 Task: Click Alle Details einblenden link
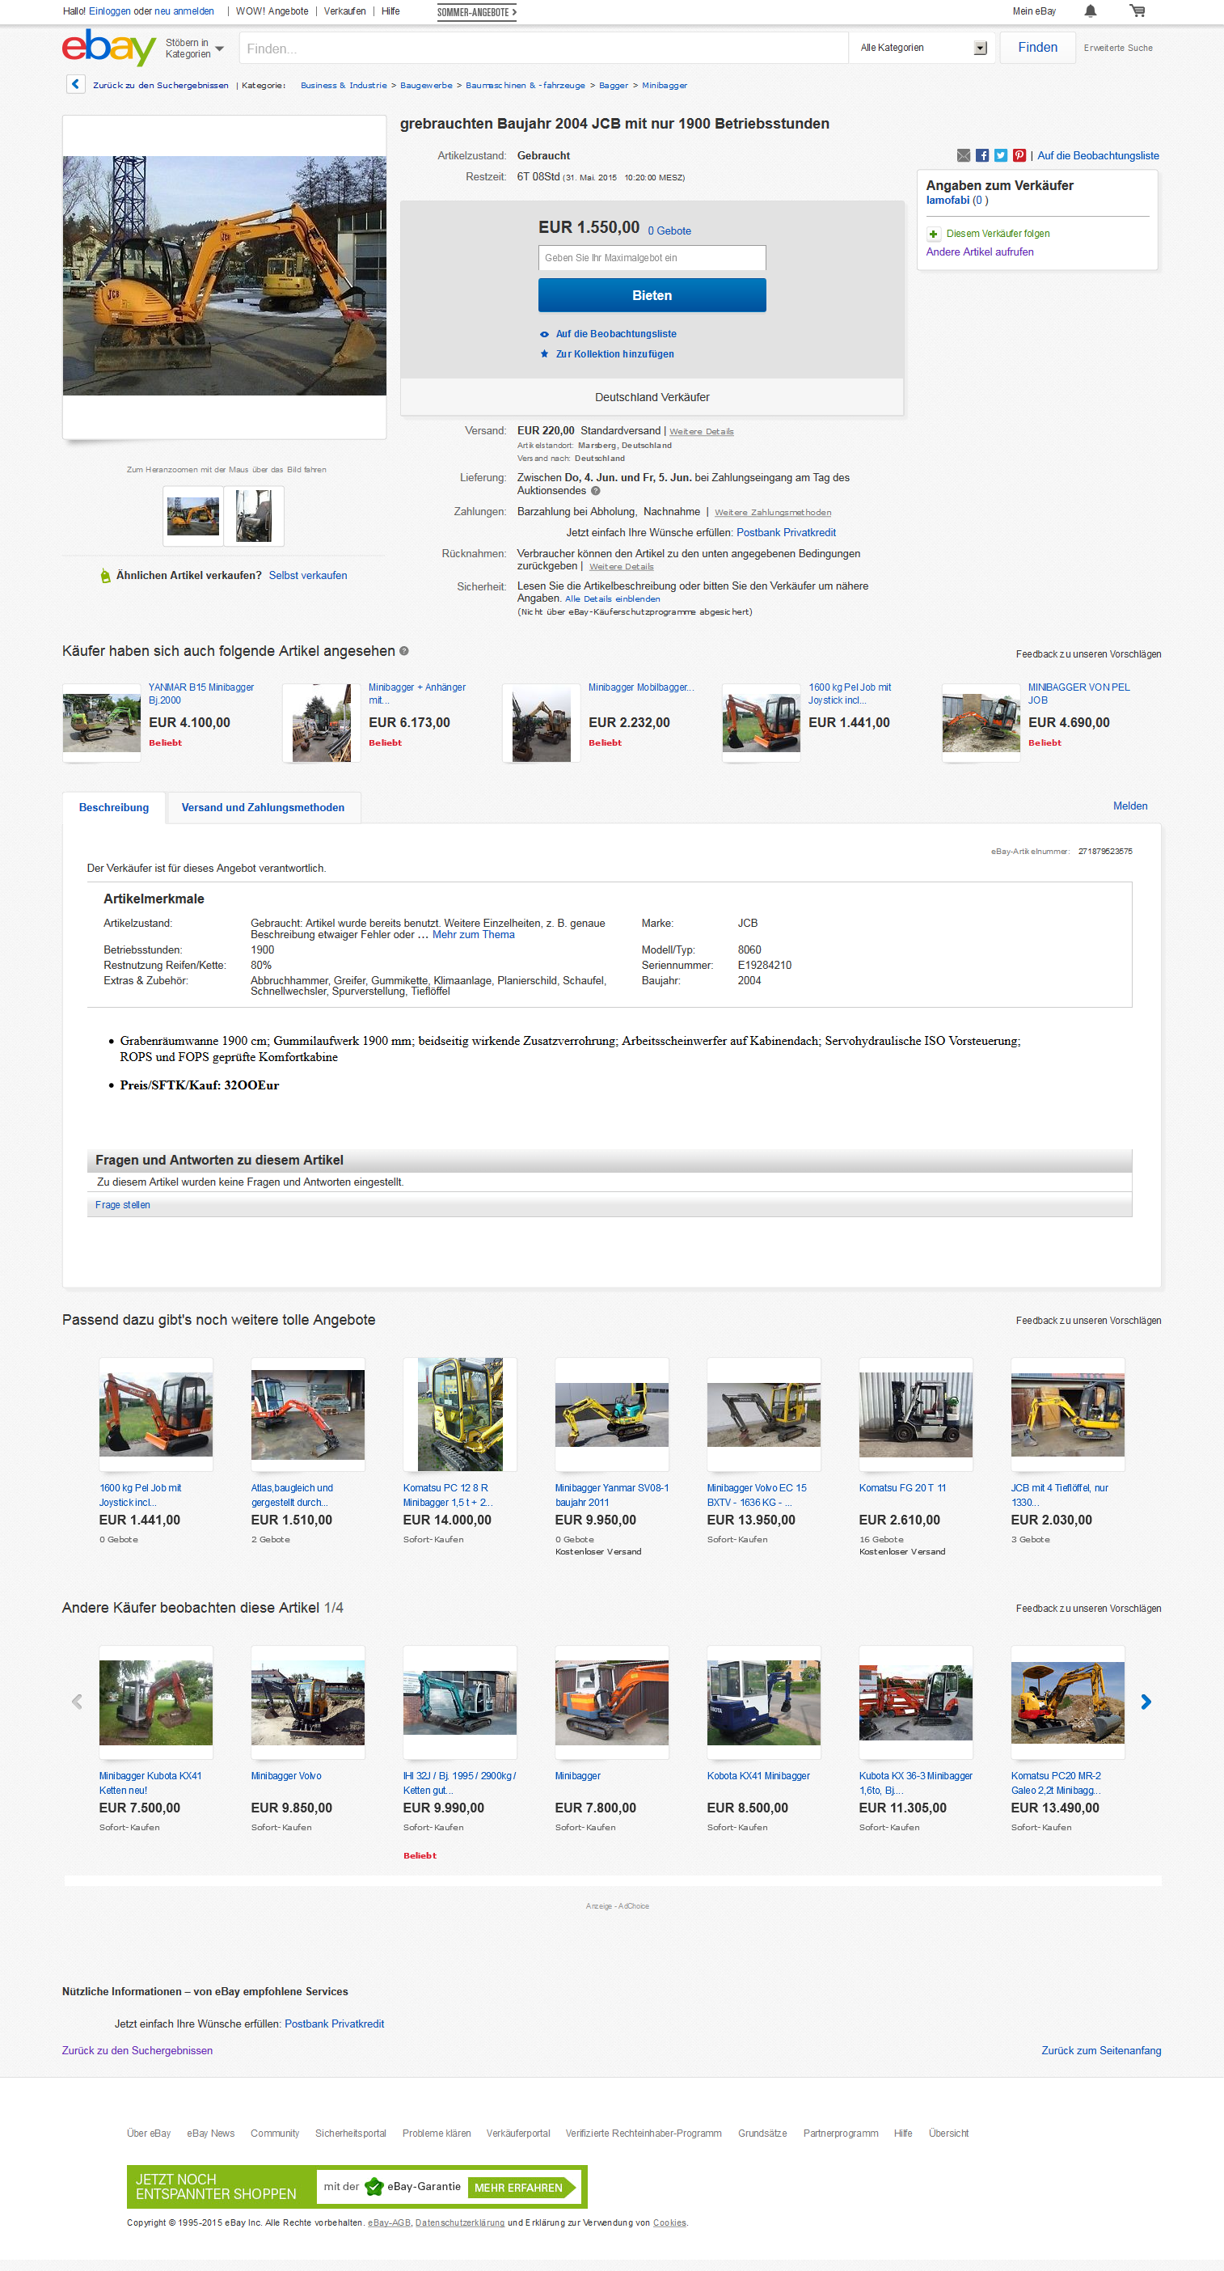(611, 598)
